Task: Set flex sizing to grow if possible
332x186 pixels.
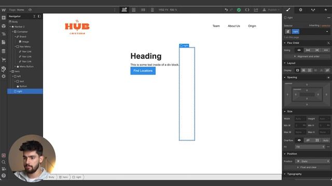Action: pos(308,50)
